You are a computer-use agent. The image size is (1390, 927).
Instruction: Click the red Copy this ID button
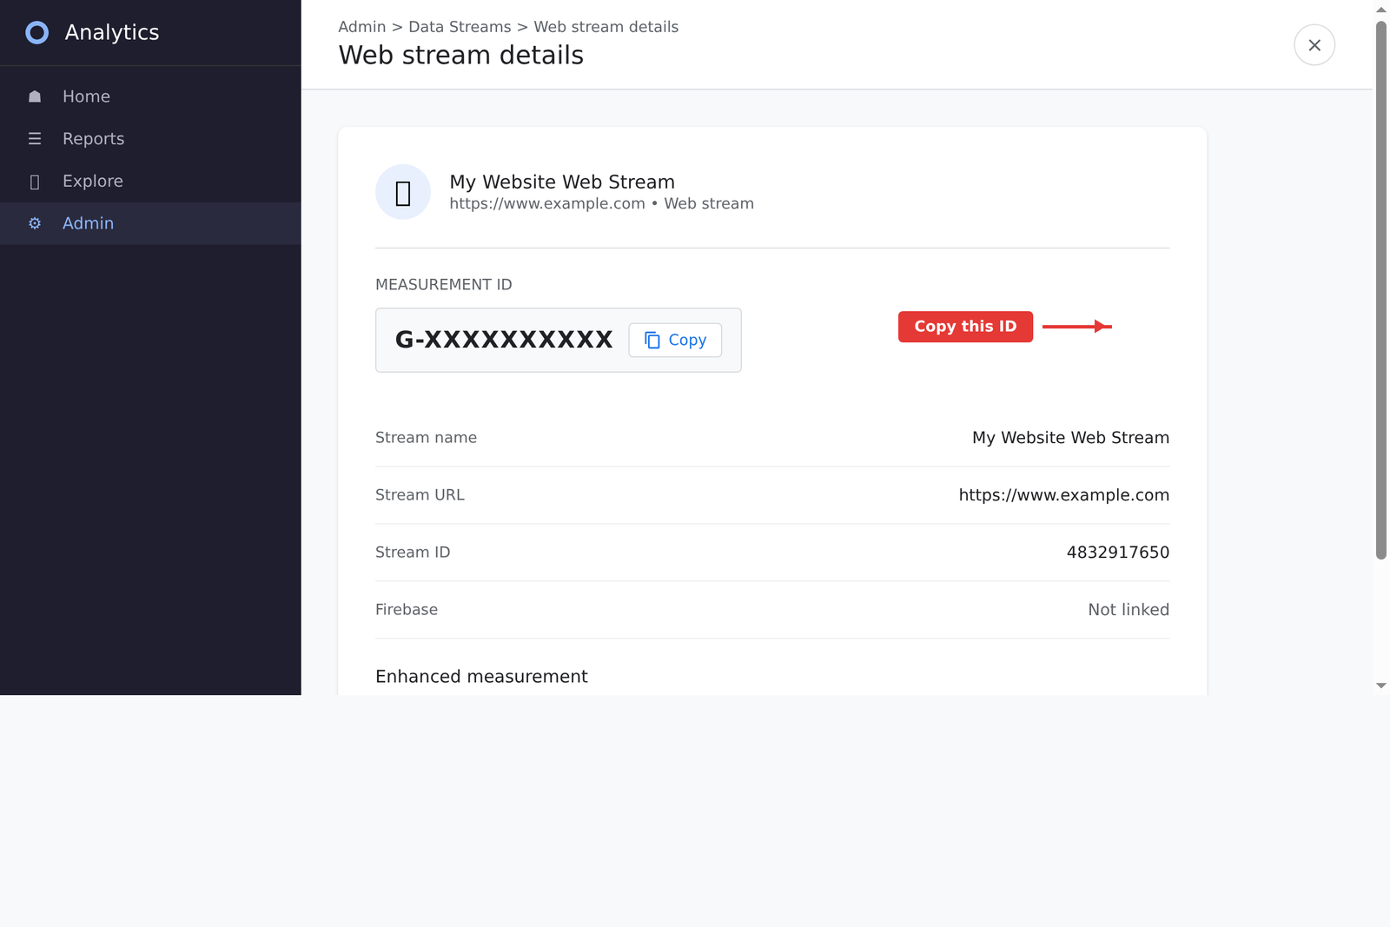[965, 327]
